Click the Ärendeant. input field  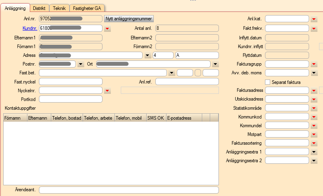pos(129,190)
